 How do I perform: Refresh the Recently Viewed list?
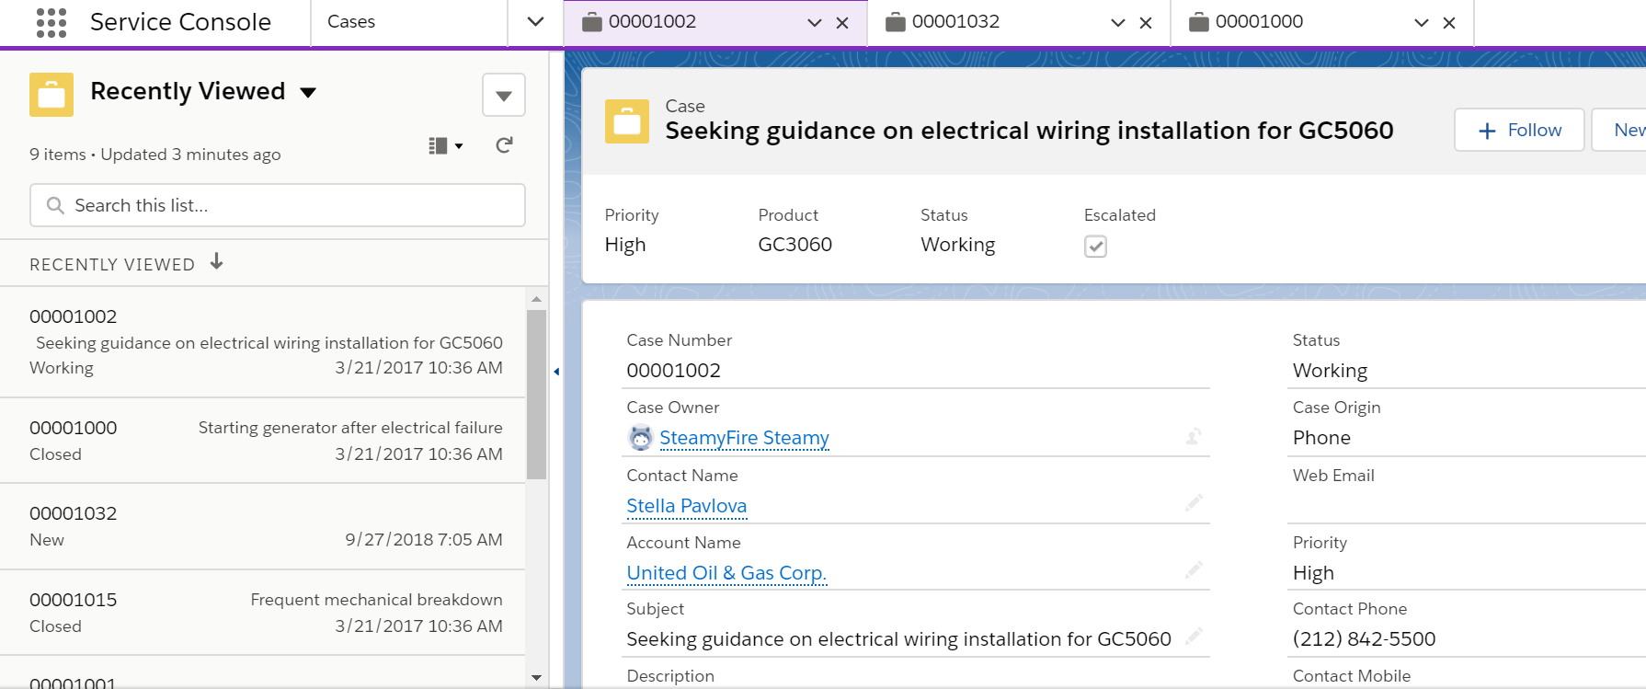click(x=504, y=145)
